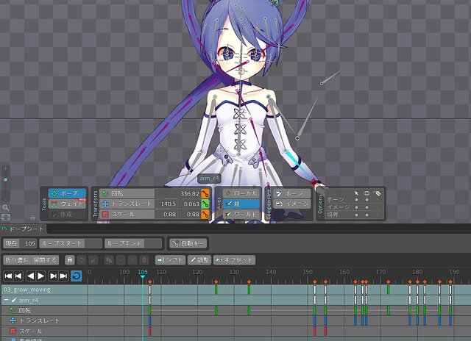471x341 pixels.
Task: Toggle 境界 visibility option dot
Action: coord(366,215)
